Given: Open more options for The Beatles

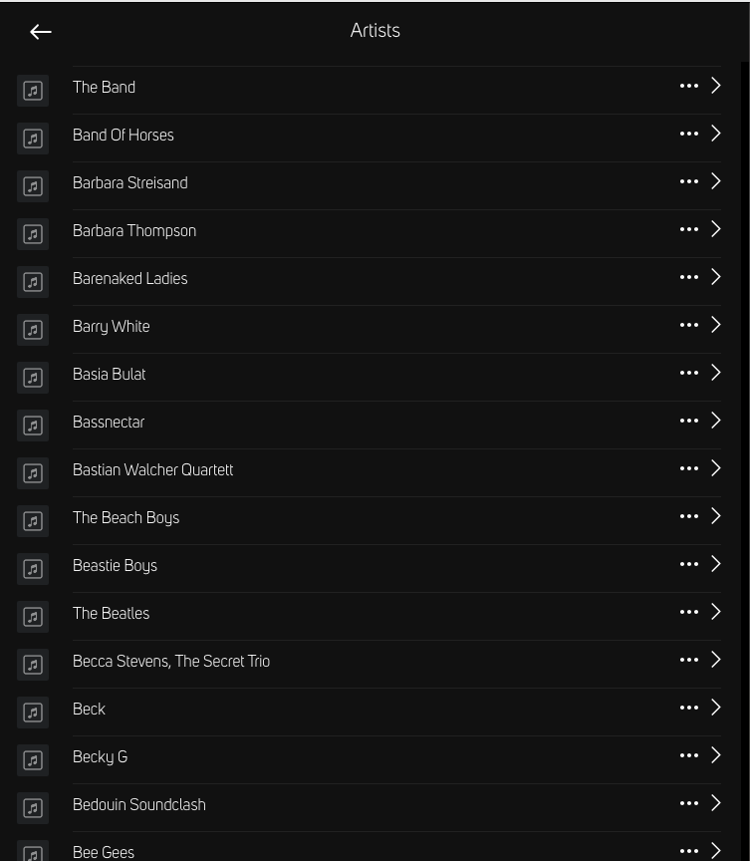Looking at the screenshot, I should (688, 613).
